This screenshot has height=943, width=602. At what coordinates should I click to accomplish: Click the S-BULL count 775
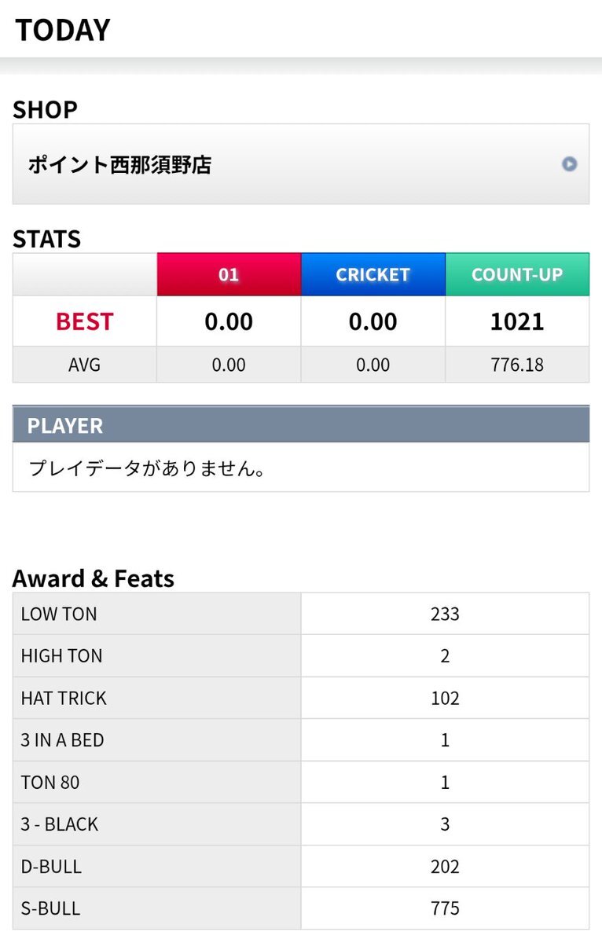(x=445, y=908)
